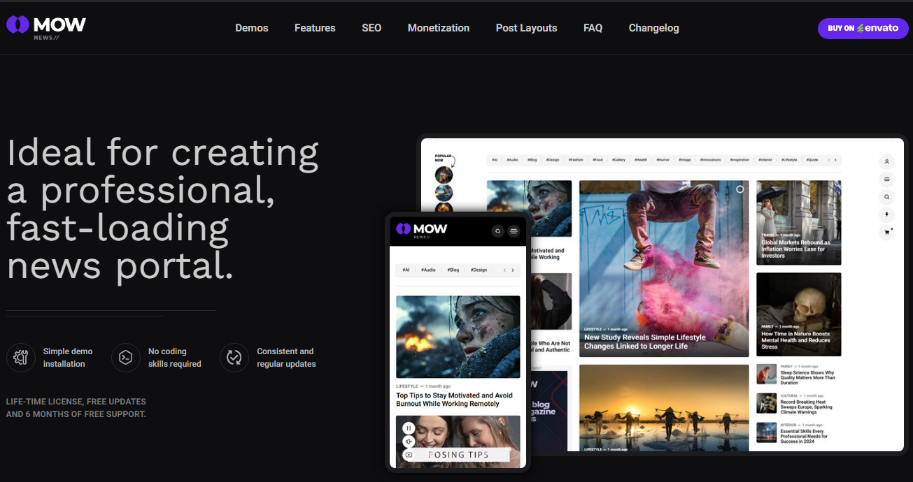Open the skateboarder lifestyle article thumbnail
This screenshot has width=913, height=482.
[663, 268]
